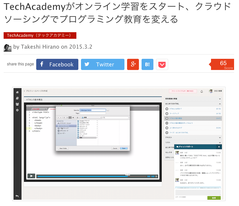Click Cancel in the file dialog
This screenshot has width=239, height=206.
coord(115,148)
